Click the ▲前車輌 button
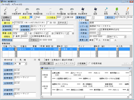This screenshot has height=100, width=134. 59,64
